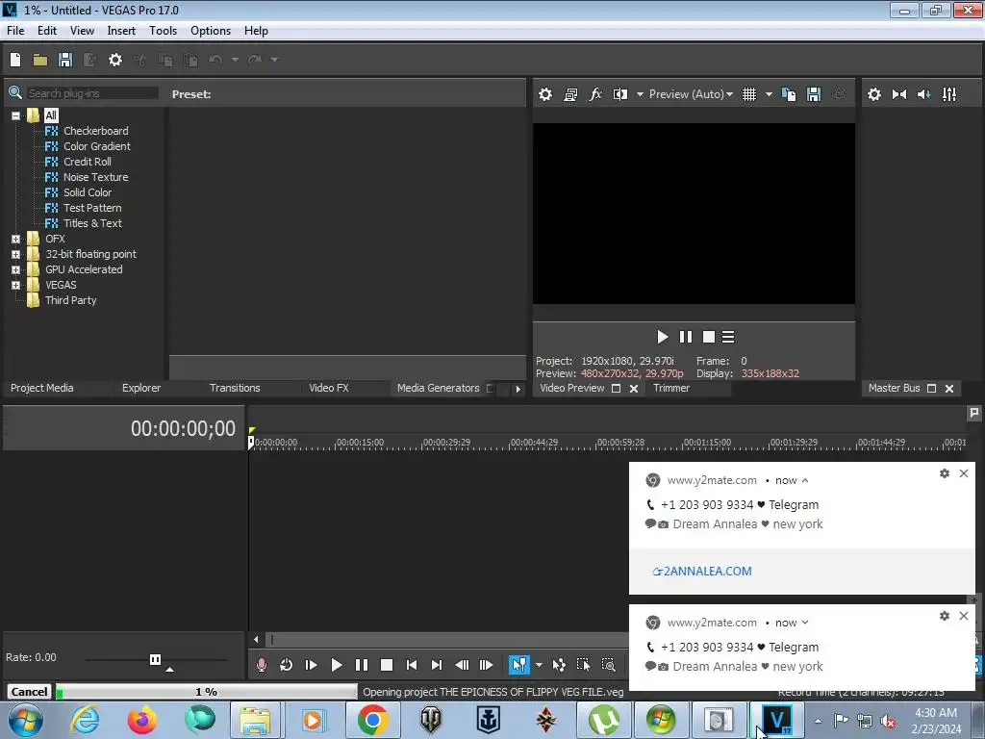Switch to the Transitions tab
Viewport: 985px width, 739px height.
pos(235,388)
